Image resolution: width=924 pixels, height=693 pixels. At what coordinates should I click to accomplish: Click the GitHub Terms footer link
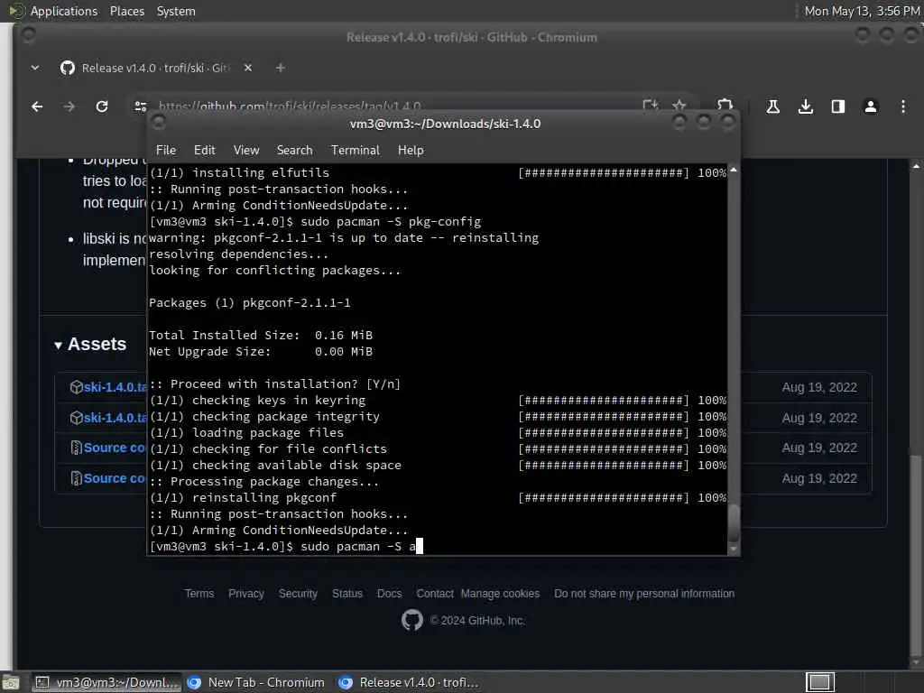click(x=199, y=594)
